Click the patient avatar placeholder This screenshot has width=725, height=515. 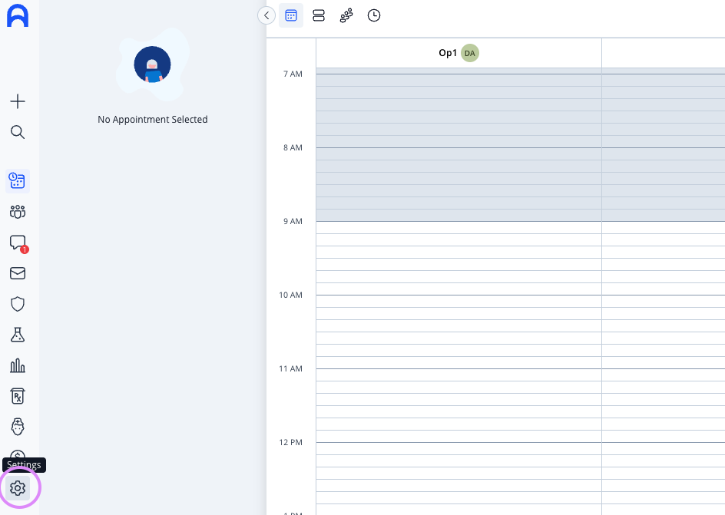(x=152, y=64)
